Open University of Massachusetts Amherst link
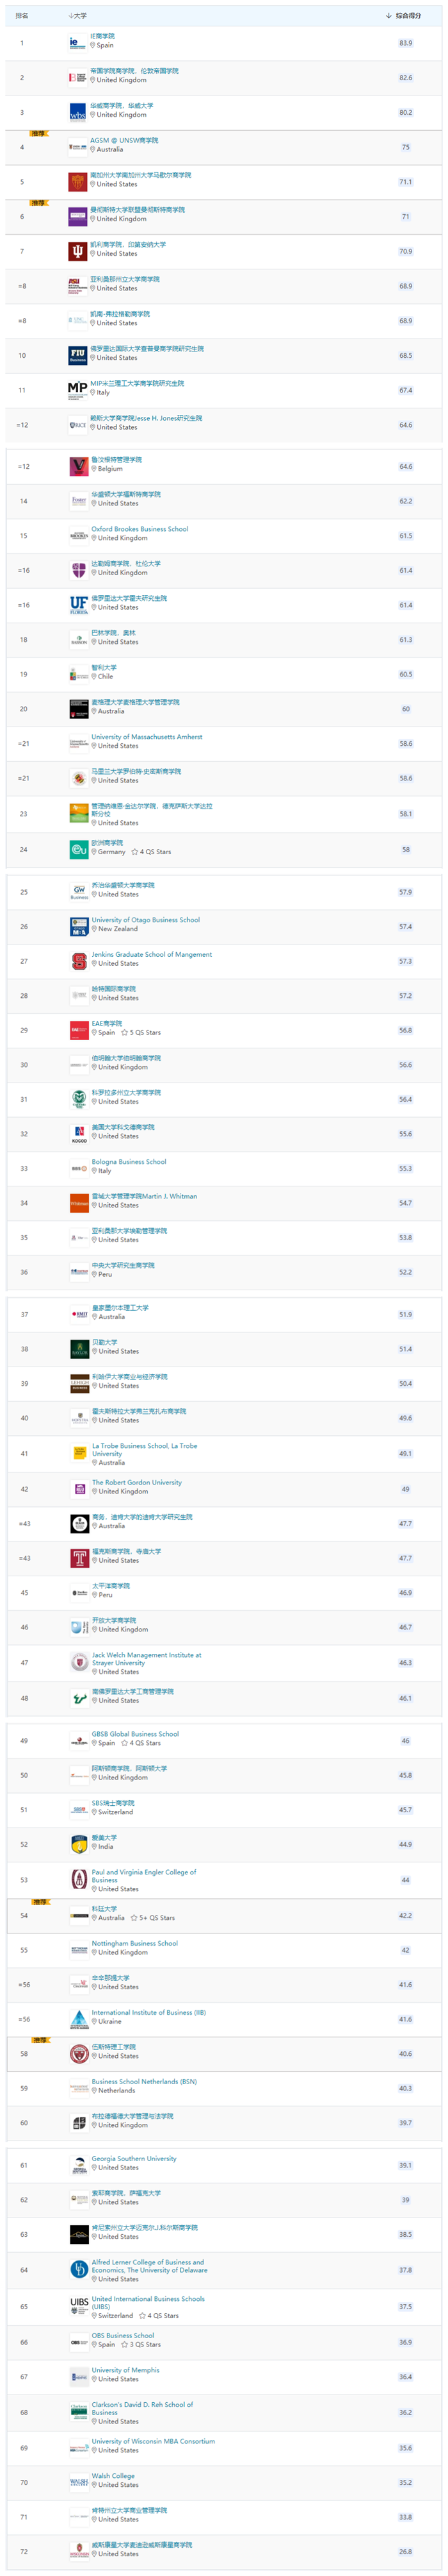 [147, 737]
